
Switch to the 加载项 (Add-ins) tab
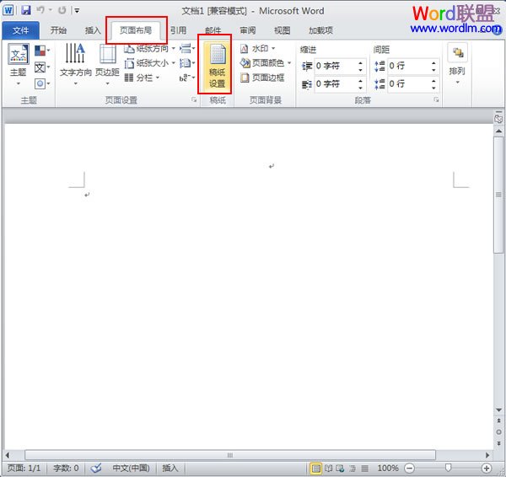pyautogui.click(x=320, y=30)
